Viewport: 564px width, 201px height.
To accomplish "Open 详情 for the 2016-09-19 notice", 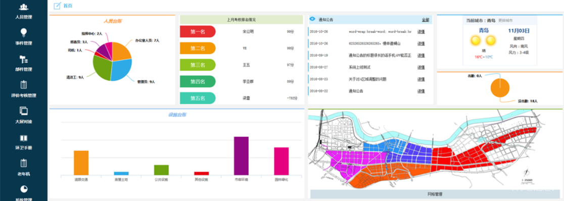I will (421, 56).
